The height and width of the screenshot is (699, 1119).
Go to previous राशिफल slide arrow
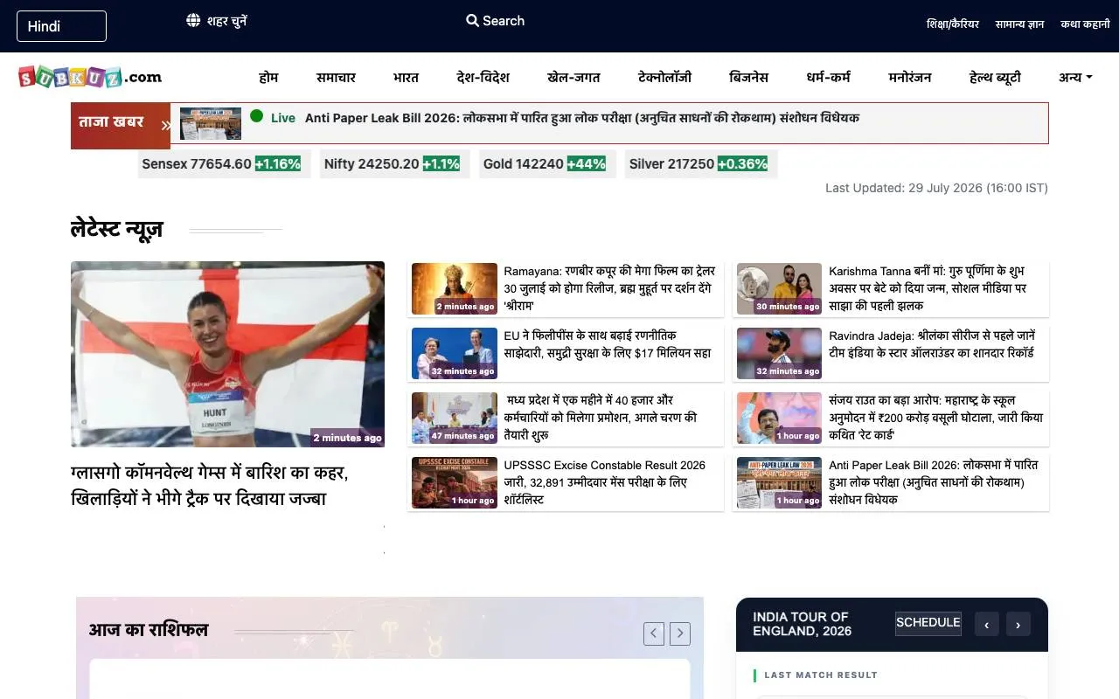(x=654, y=633)
